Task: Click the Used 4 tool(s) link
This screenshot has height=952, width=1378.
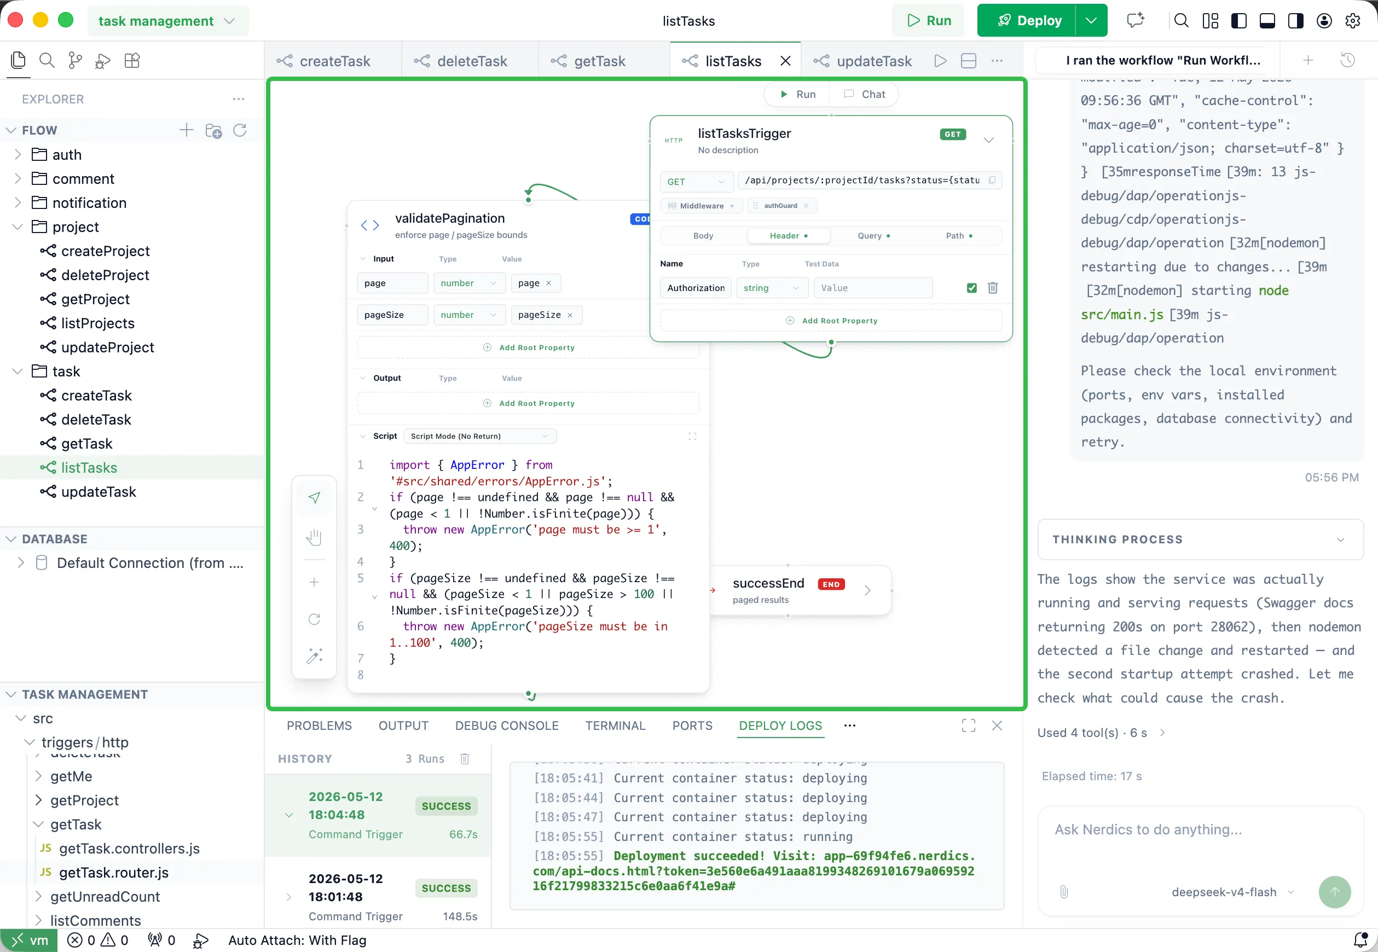Action: 1101,733
